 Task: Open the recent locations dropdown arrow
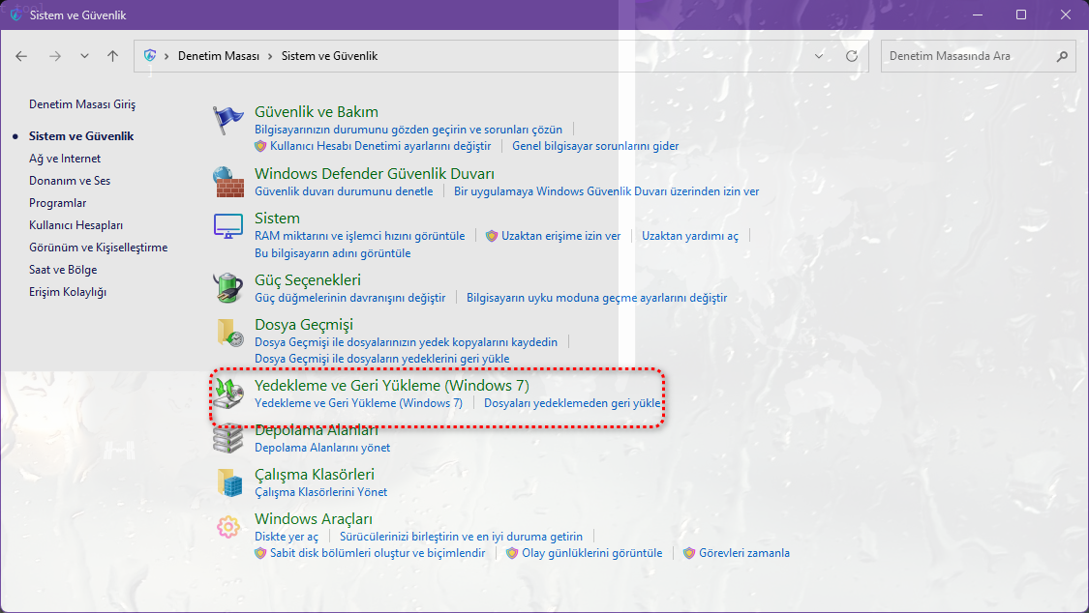pos(84,56)
